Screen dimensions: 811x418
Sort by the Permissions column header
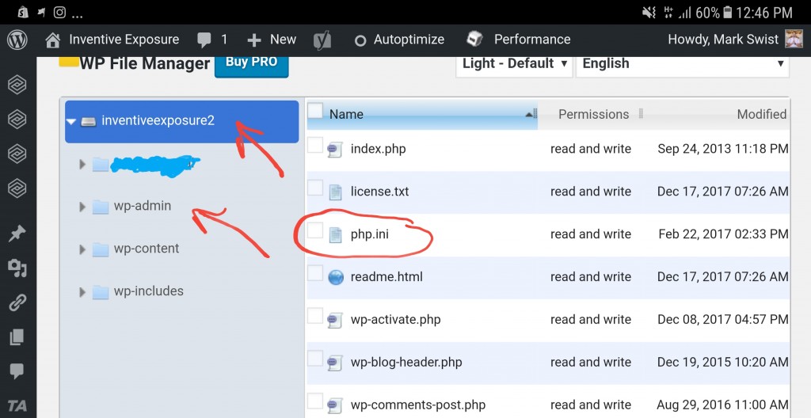coord(593,114)
